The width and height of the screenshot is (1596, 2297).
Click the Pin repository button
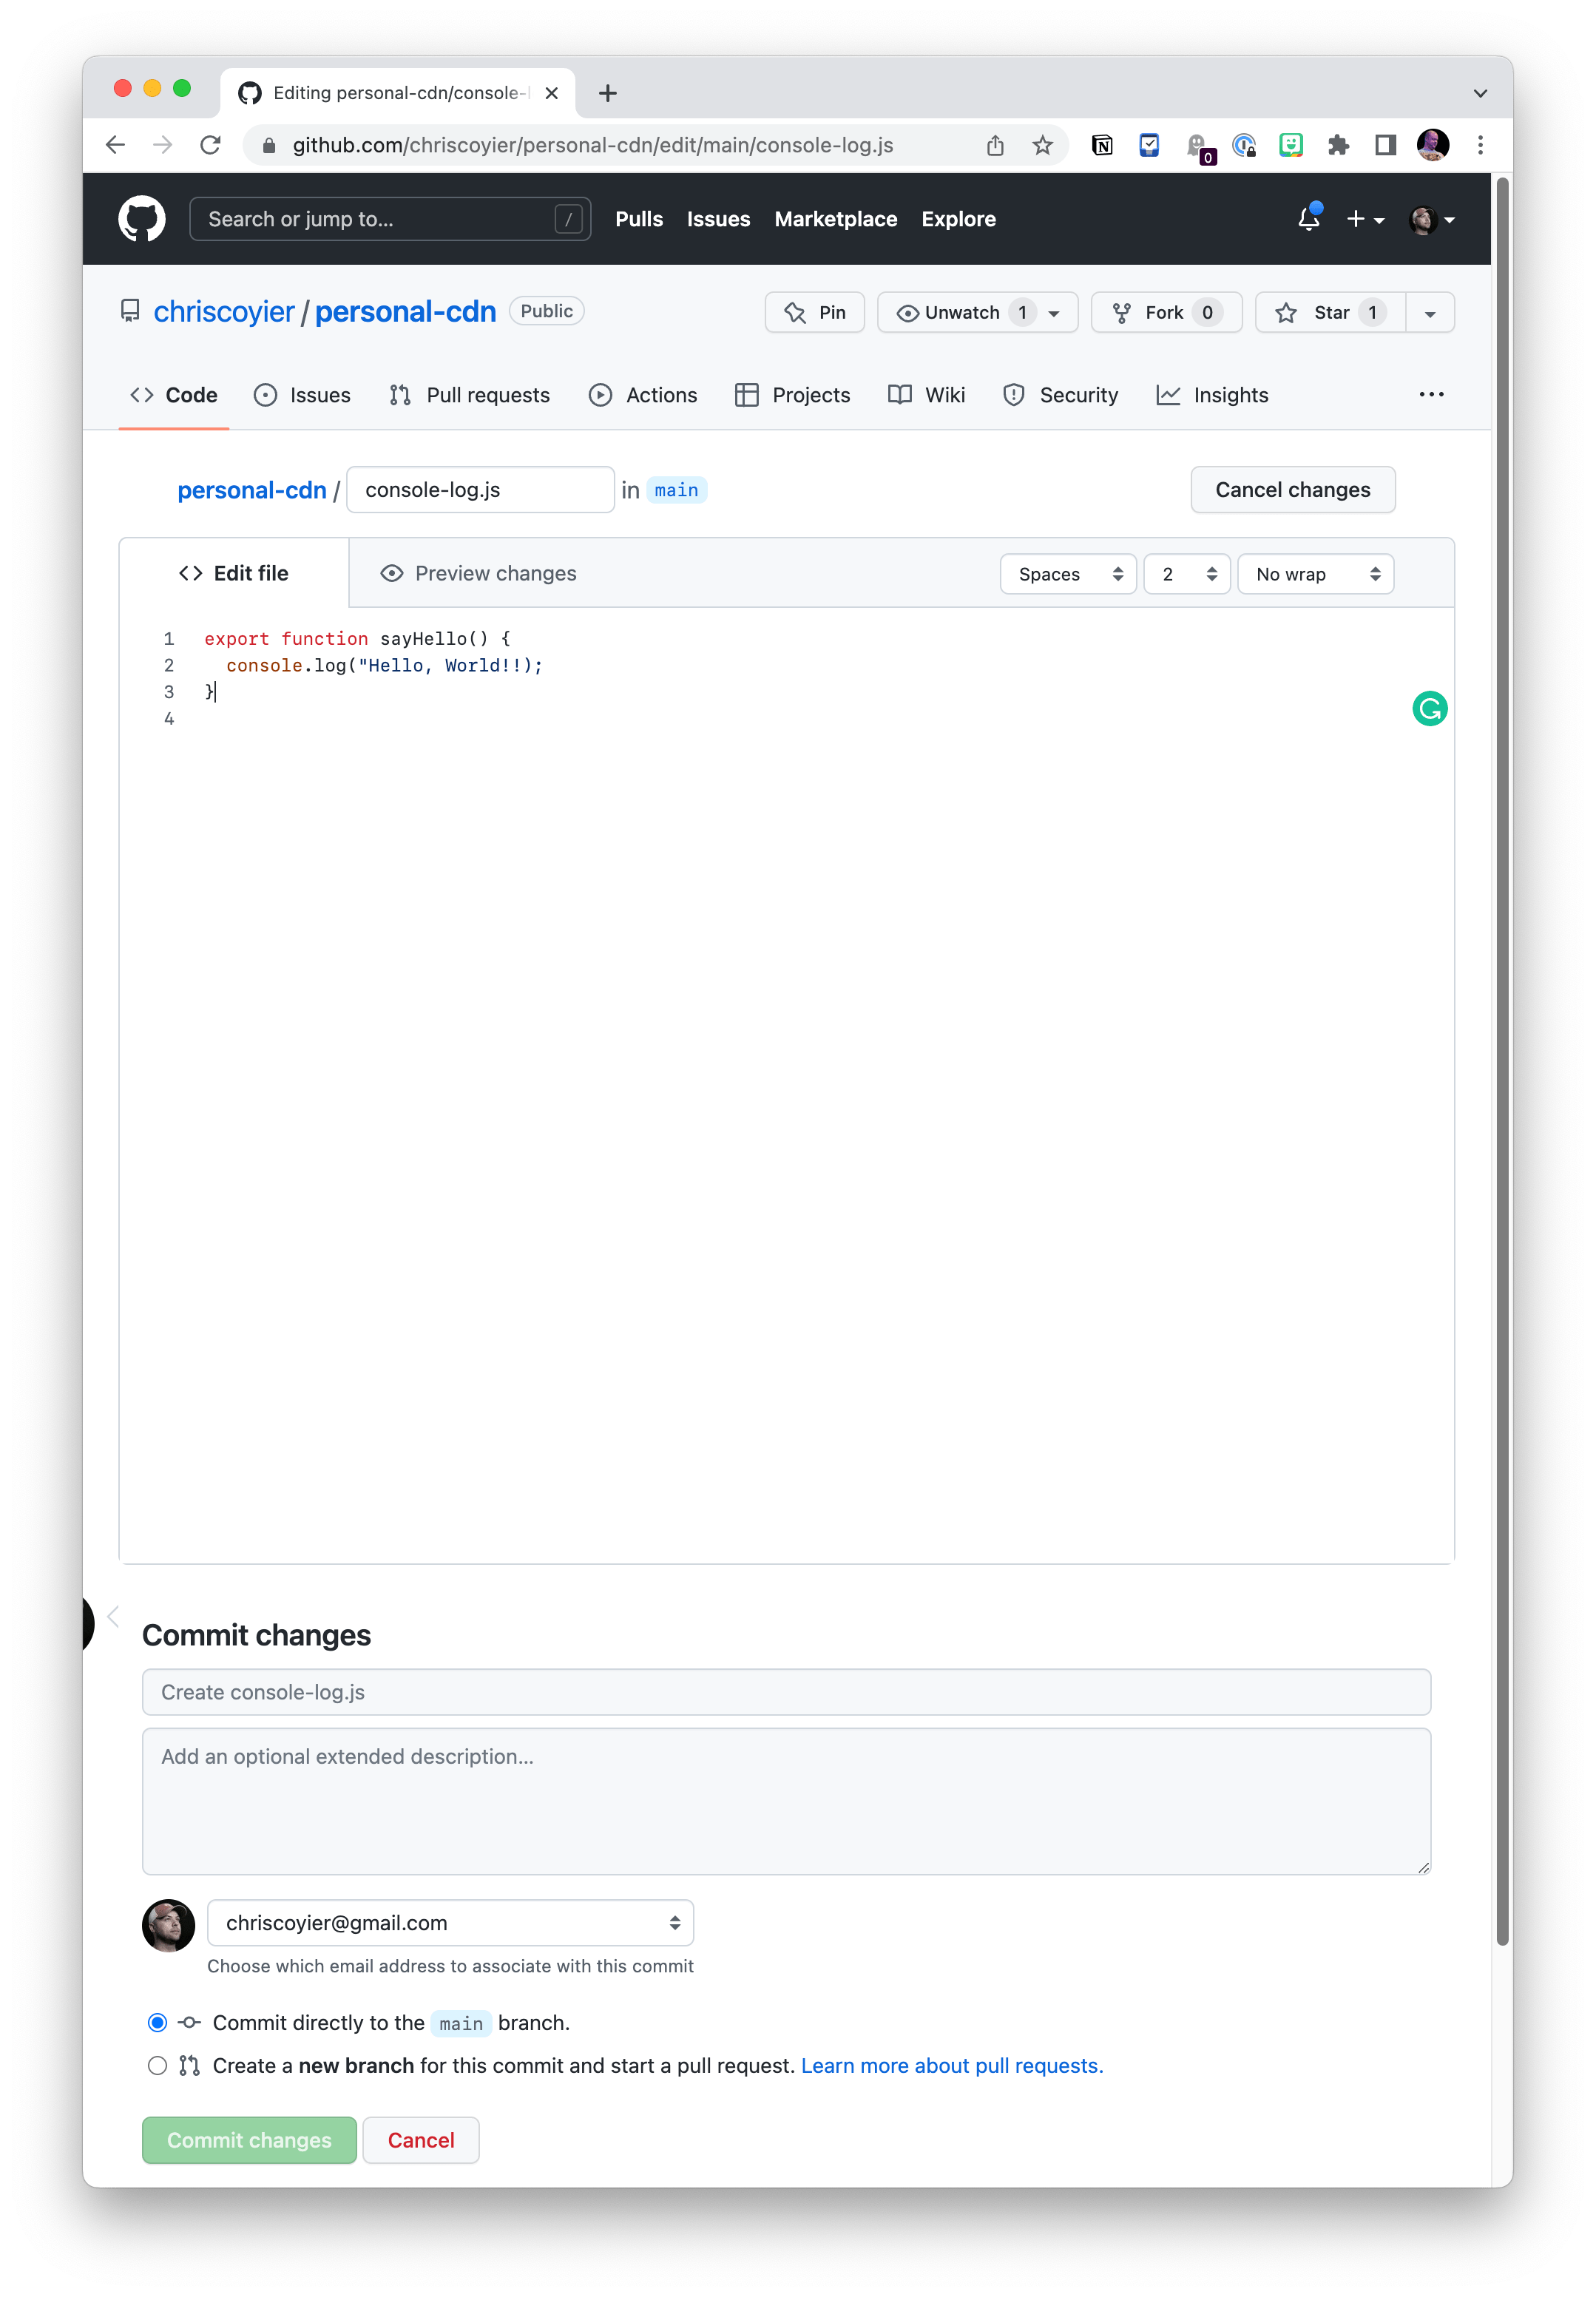814,313
